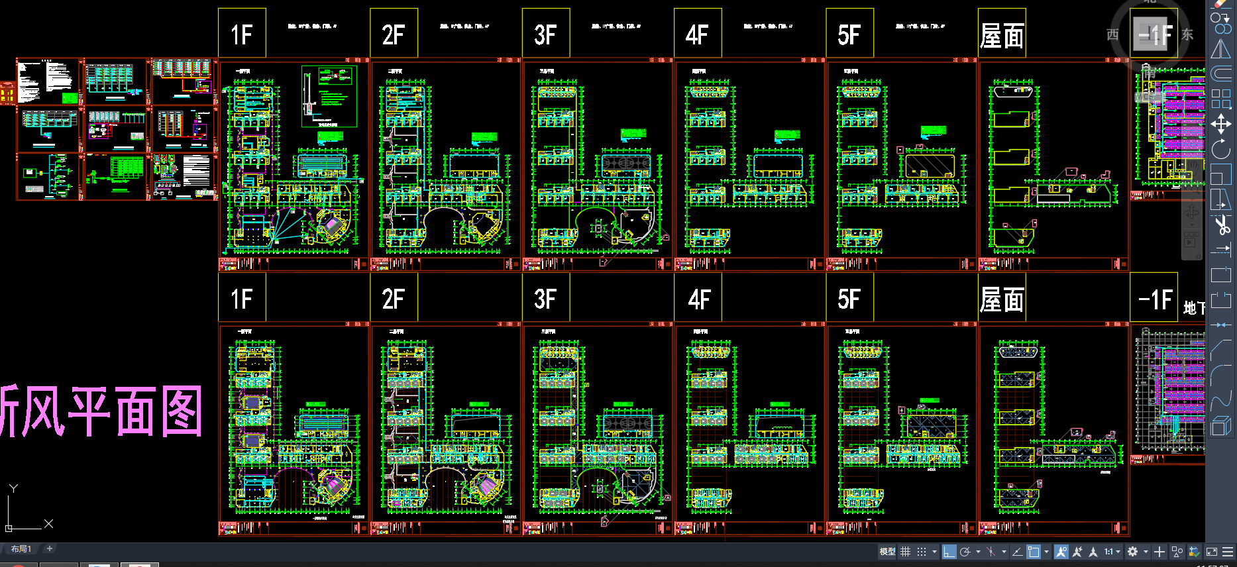Select the Break tool
Viewport: 1237px width, 567px height.
tap(1221, 300)
